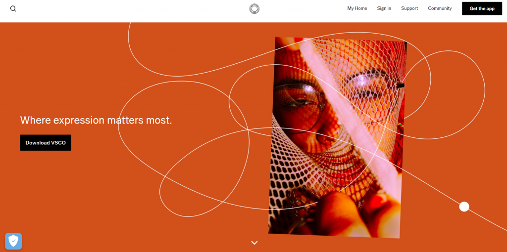Expand page with the bottom down chevron
Viewport: 507px width, 252px height.
click(254, 243)
